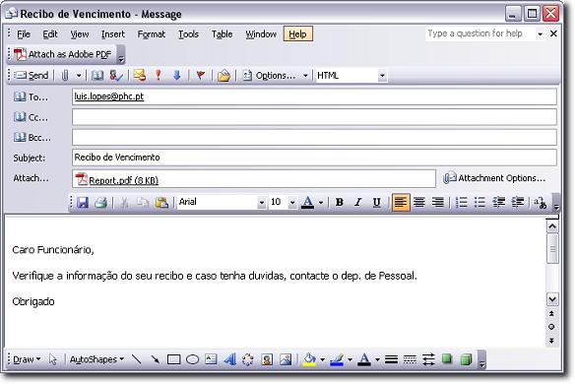Select Center alignment
The width and height of the screenshot is (575, 384).
(419, 202)
